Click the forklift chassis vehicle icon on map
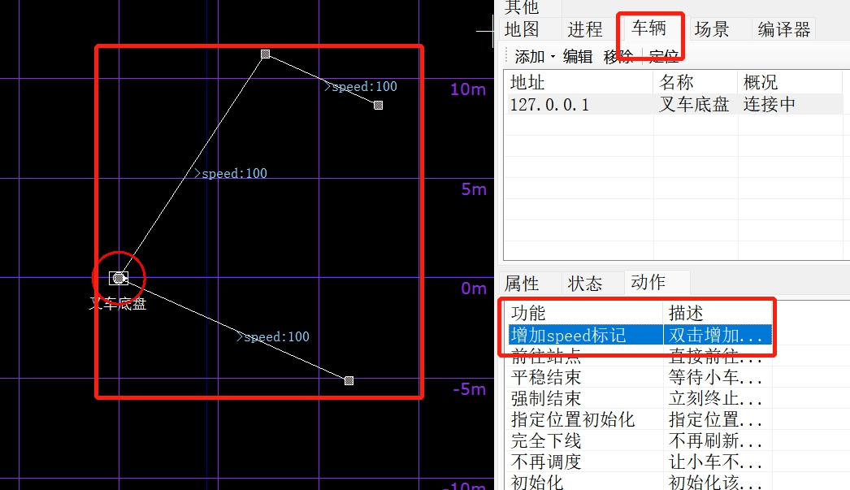The width and height of the screenshot is (850, 490). (119, 278)
